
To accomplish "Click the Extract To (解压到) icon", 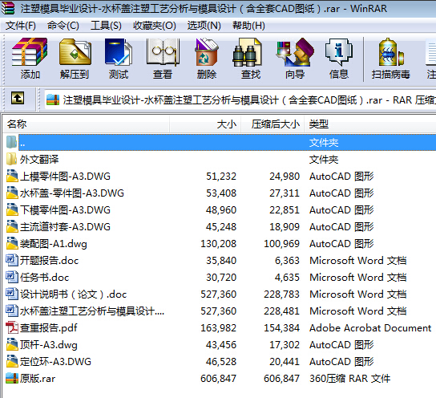I will click(75, 52).
